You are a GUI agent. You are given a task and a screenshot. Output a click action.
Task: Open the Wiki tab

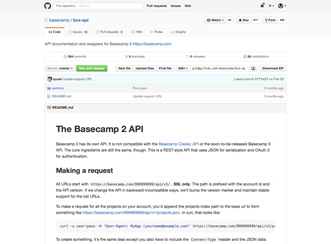(137, 32)
